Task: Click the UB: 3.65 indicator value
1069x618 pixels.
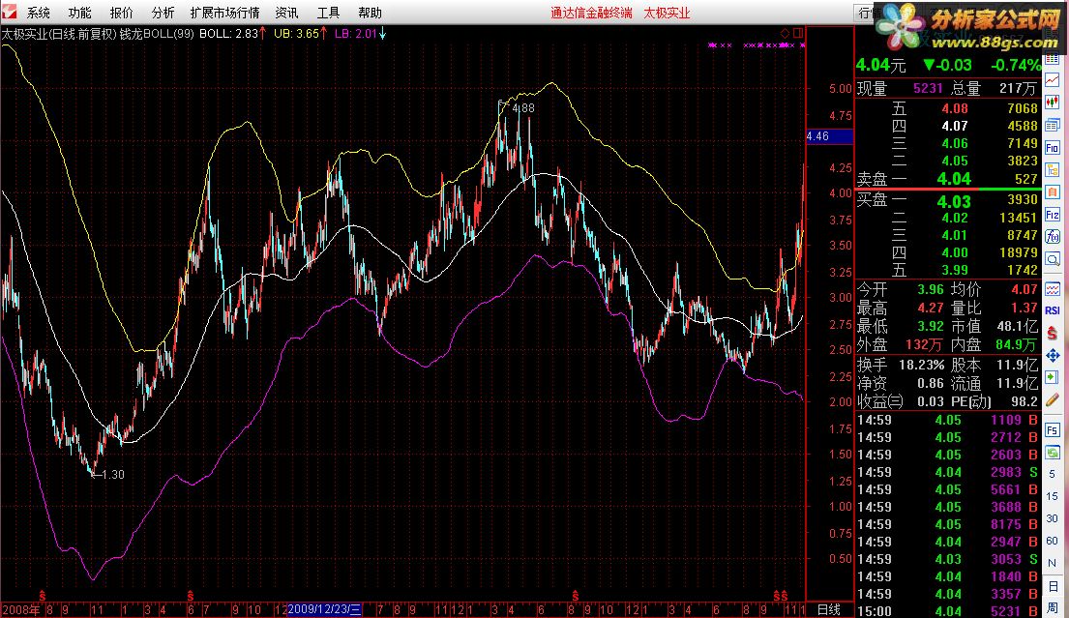Action: point(300,34)
